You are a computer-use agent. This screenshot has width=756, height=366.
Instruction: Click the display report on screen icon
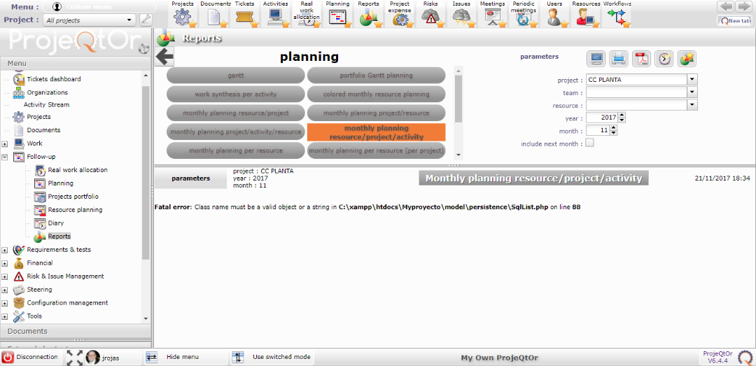[596, 58]
